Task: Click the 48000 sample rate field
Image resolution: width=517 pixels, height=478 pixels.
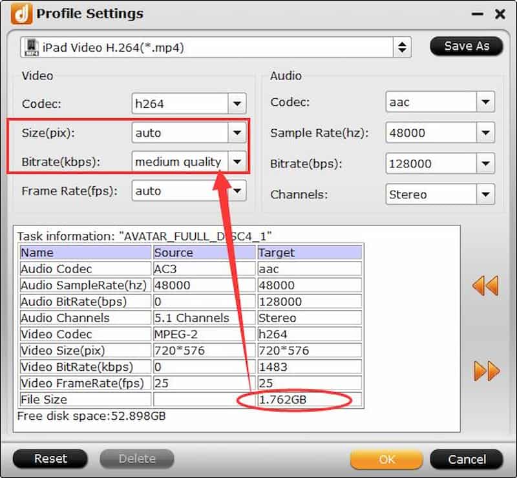Action: point(431,132)
